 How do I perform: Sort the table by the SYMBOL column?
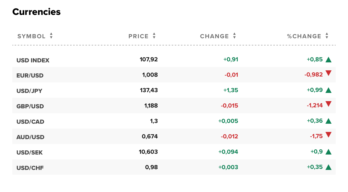coord(51,36)
